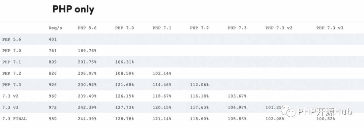Screen dimensions: 364x128
Task: Select the Req/s column header
Action: pos(55,28)
